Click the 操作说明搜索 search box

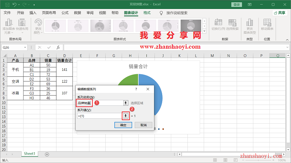click(177, 13)
